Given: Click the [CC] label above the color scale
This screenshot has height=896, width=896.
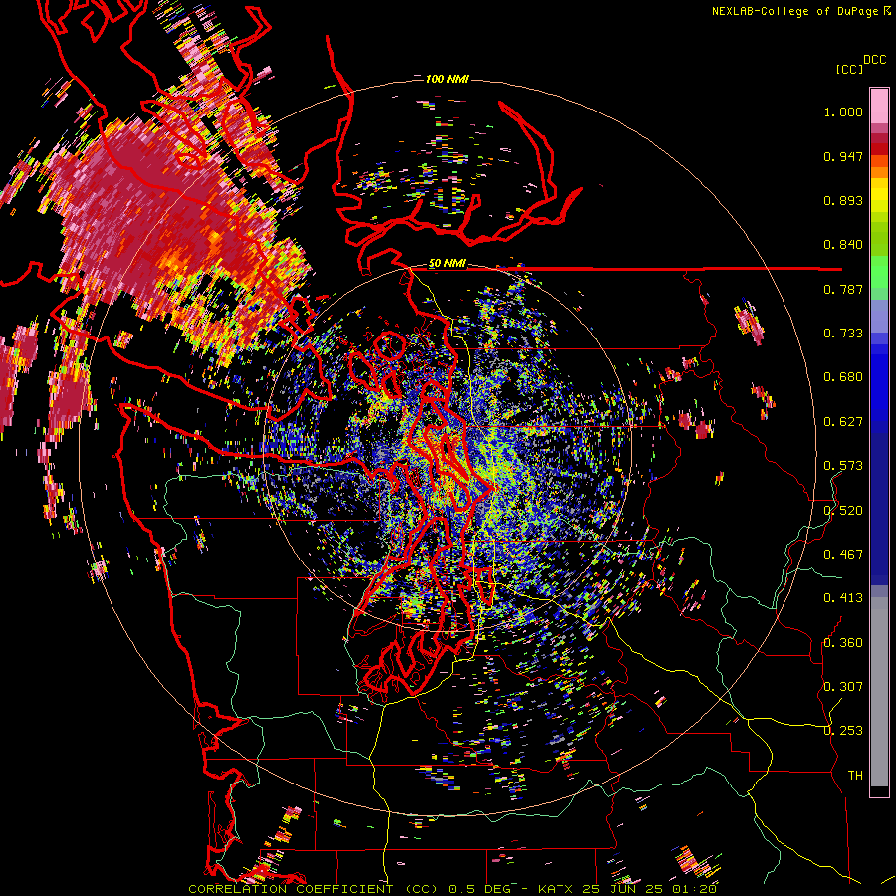Looking at the screenshot, I should (850, 69).
